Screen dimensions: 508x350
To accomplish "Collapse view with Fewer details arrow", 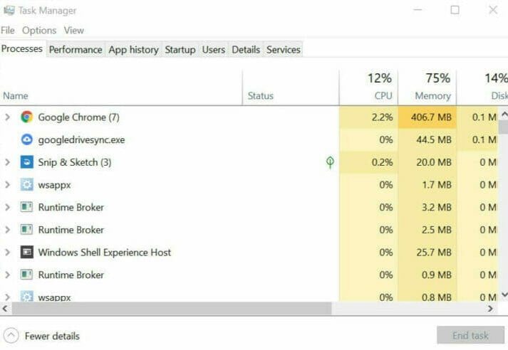I will (11, 336).
